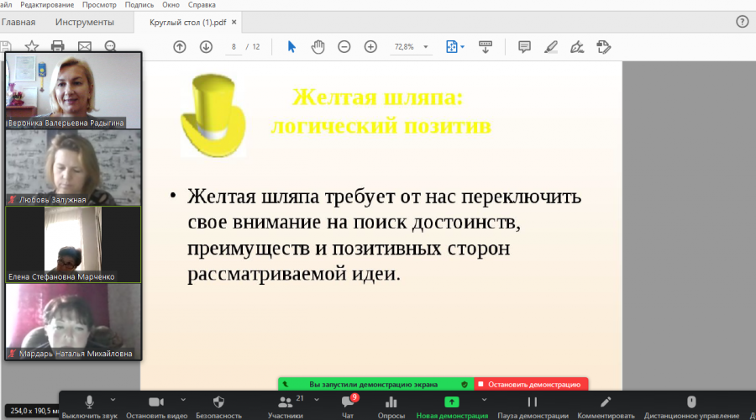Select the arrow selection cursor tool
This screenshot has width=756, height=420.
[291, 47]
